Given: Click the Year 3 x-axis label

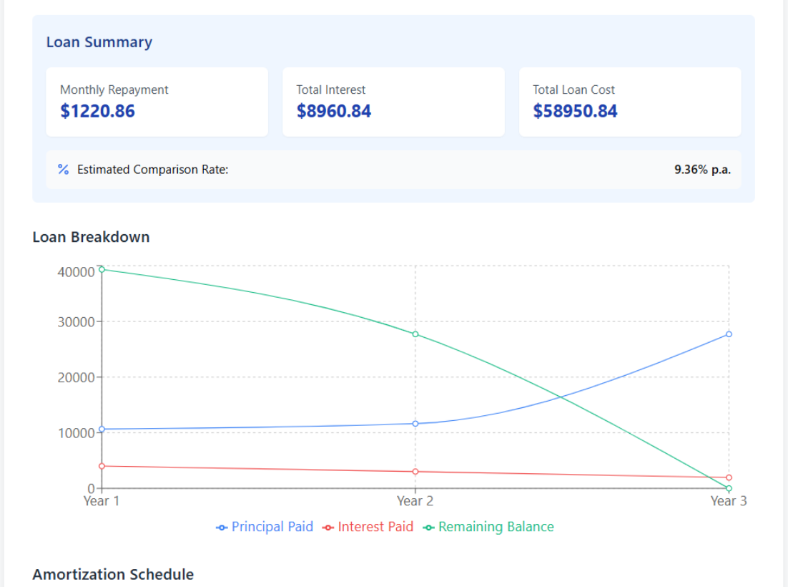Looking at the screenshot, I should (728, 501).
